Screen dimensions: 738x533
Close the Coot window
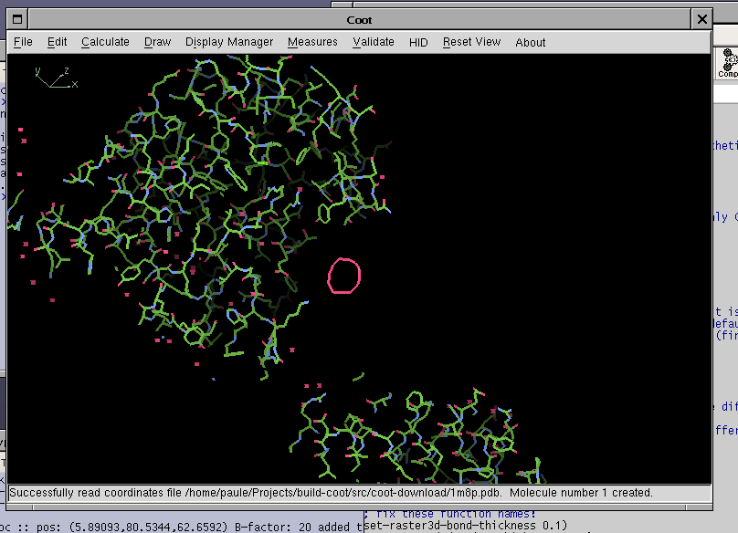701,19
